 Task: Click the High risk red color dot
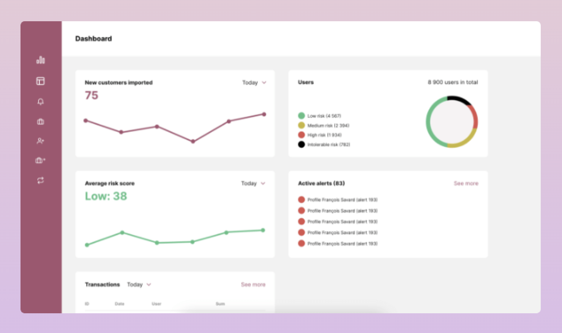tap(302, 135)
